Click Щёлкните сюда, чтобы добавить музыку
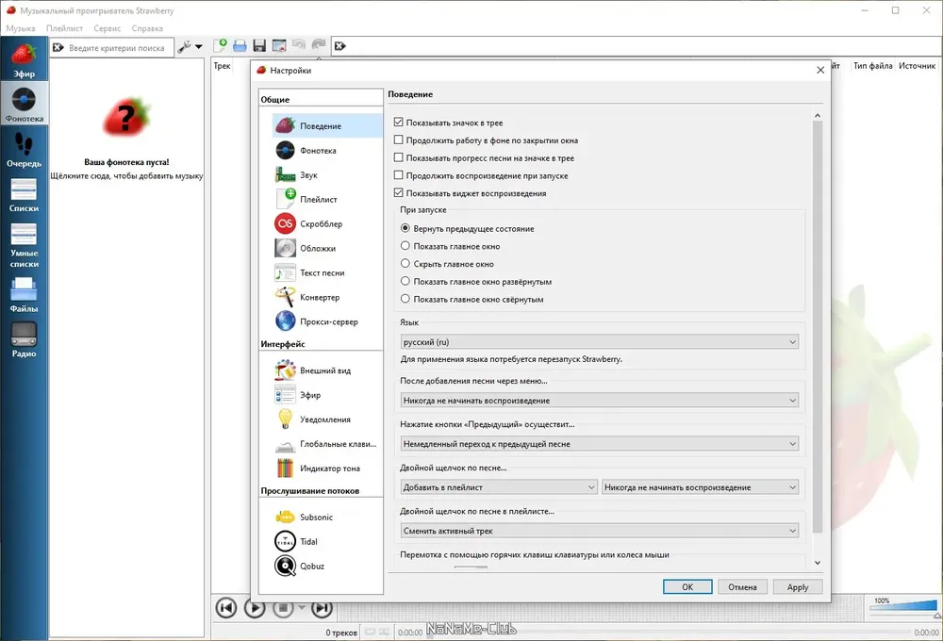The width and height of the screenshot is (943, 641). click(126, 176)
